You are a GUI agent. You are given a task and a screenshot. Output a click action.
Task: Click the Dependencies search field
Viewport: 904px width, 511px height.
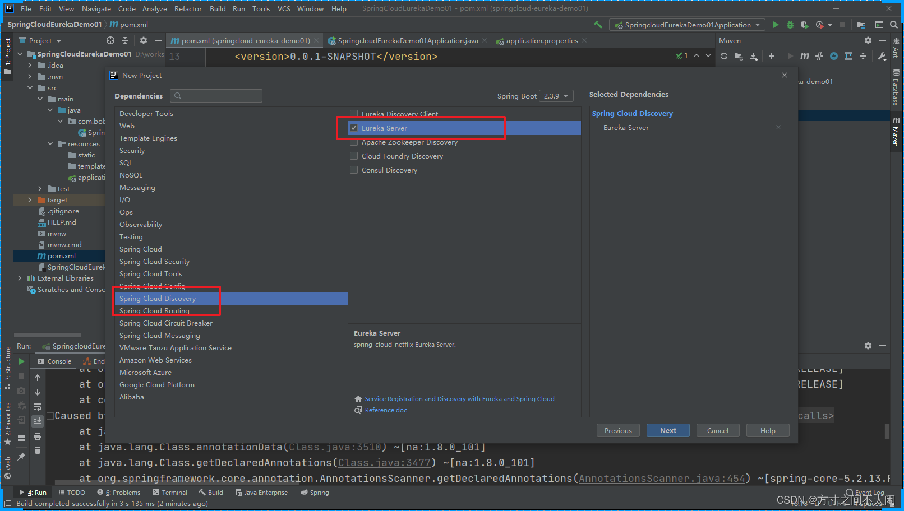pos(216,96)
